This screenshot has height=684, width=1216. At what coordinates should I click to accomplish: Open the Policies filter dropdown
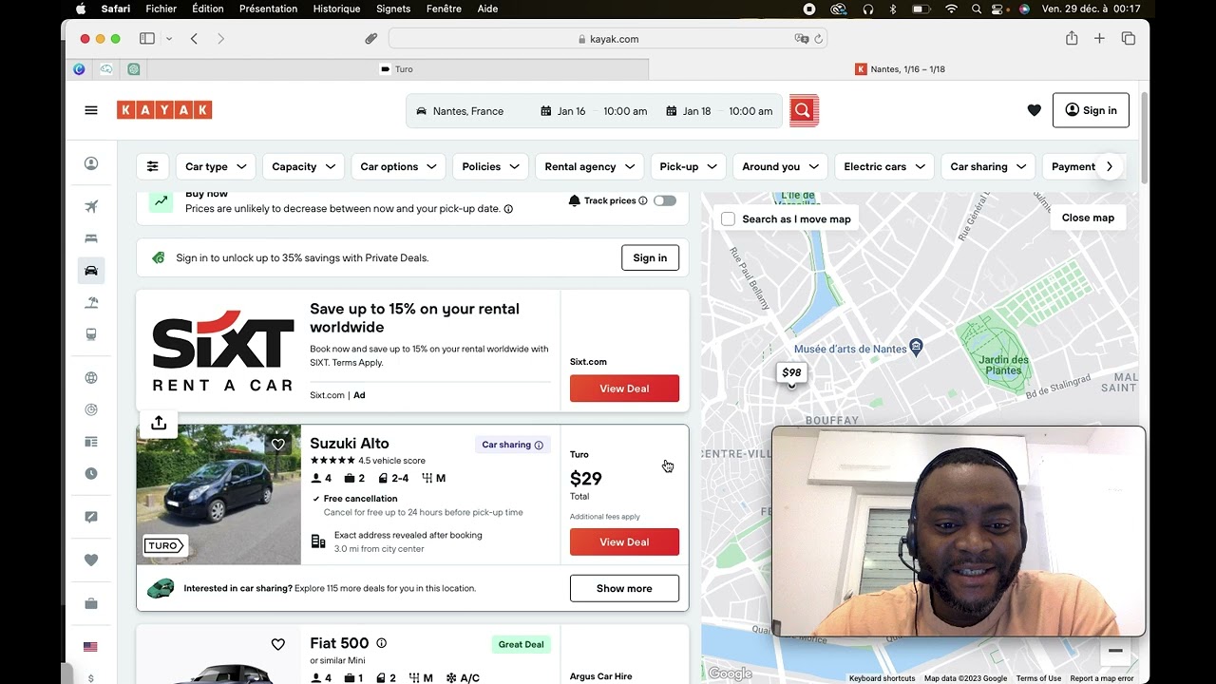490,166
